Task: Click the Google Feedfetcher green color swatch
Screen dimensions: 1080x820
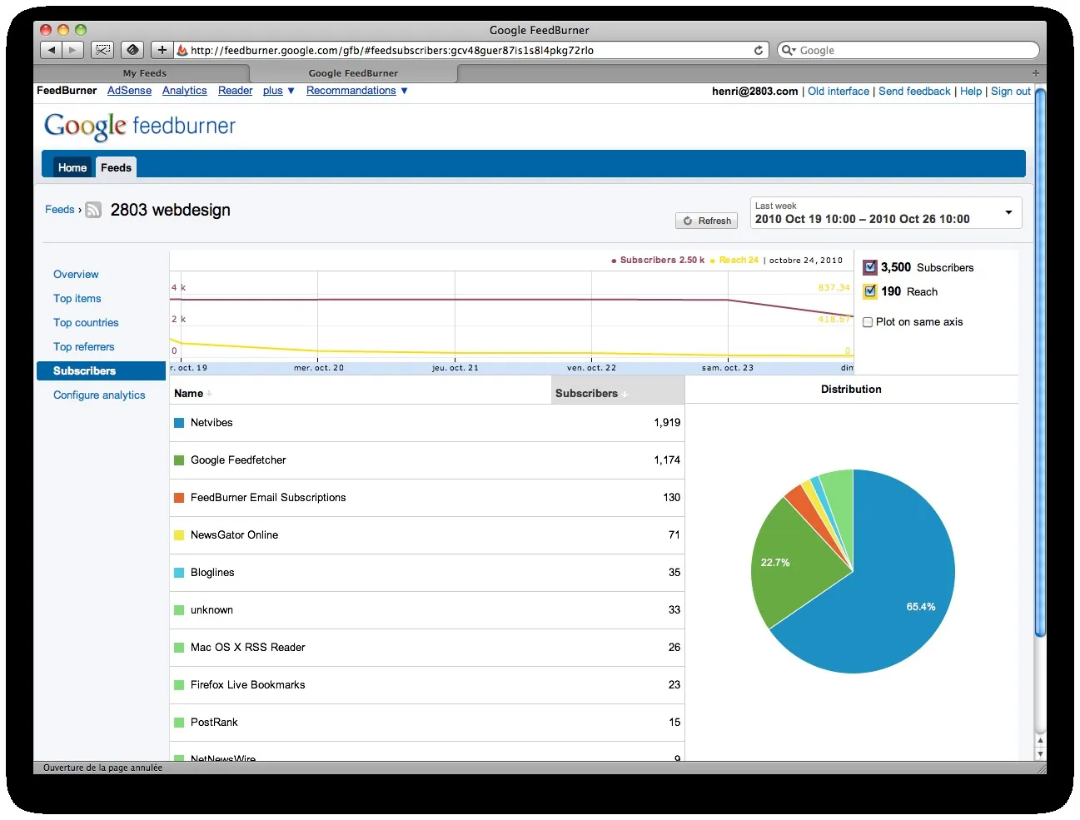Action: coord(179,460)
